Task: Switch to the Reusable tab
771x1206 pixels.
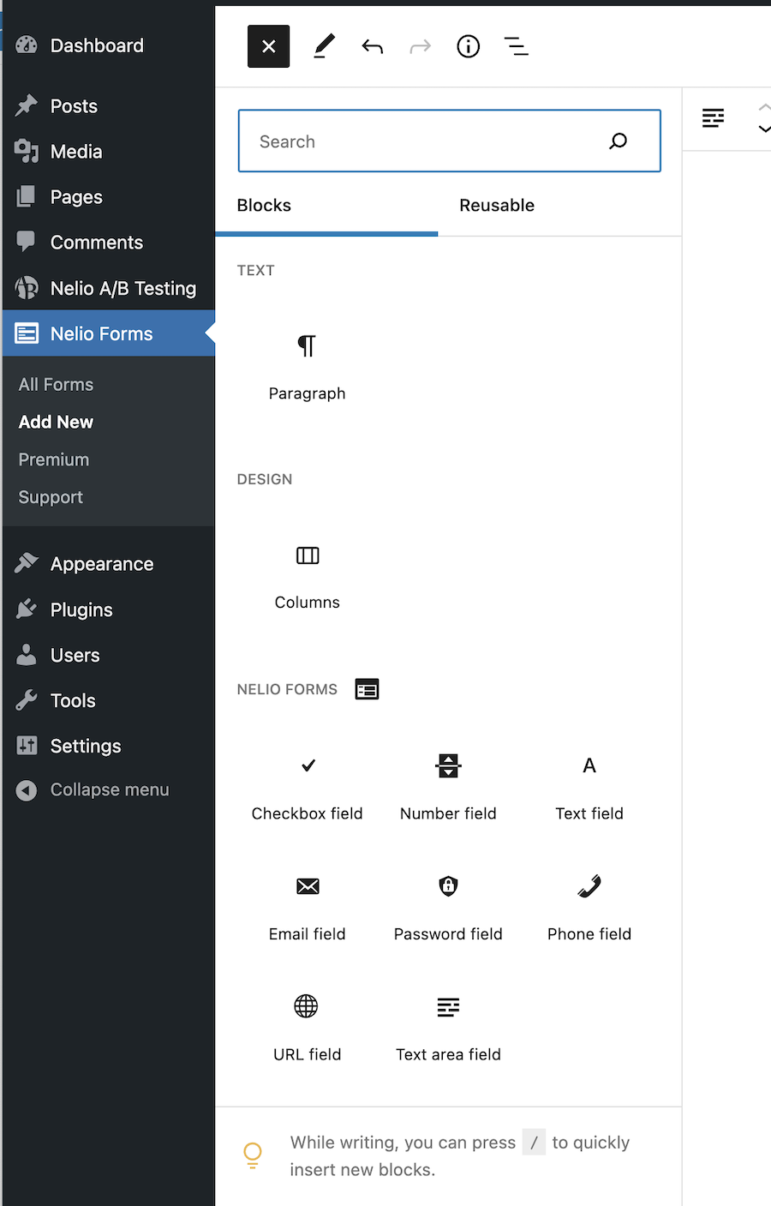Action: pos(497,206)
